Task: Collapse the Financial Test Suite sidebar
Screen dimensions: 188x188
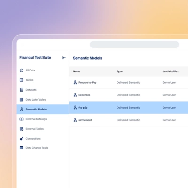Action: pos(64,58)
